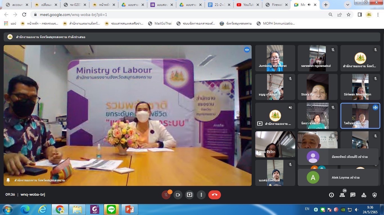384x215 pixels.
Task: Open the meeting details info icon
Action: point(331,195)
